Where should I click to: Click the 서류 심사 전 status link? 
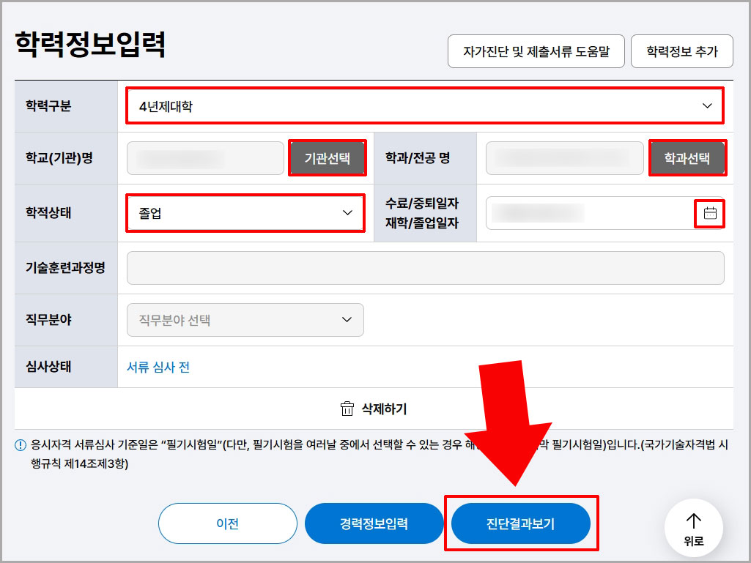[158, 367]
